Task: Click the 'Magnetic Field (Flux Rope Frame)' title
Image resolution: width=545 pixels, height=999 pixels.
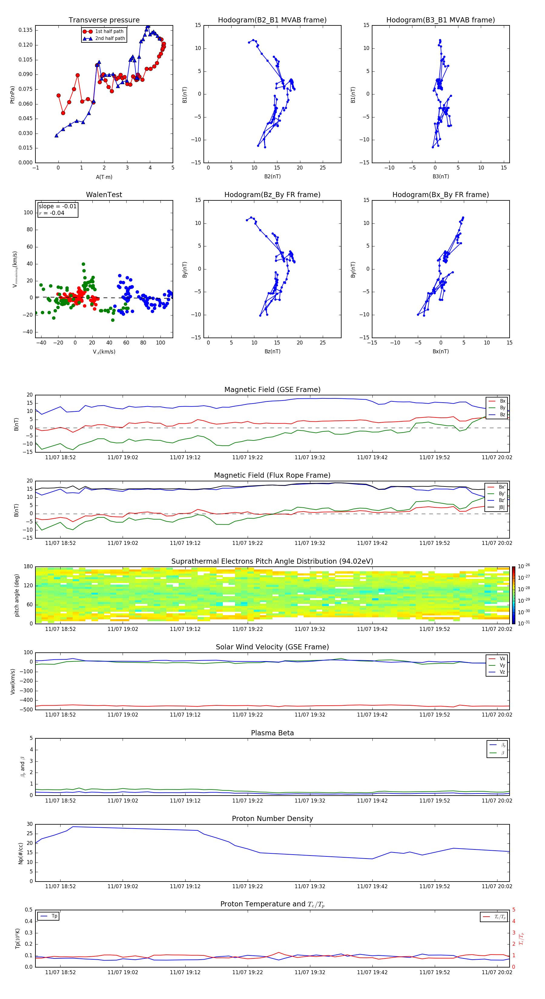Action: [272, 475]
